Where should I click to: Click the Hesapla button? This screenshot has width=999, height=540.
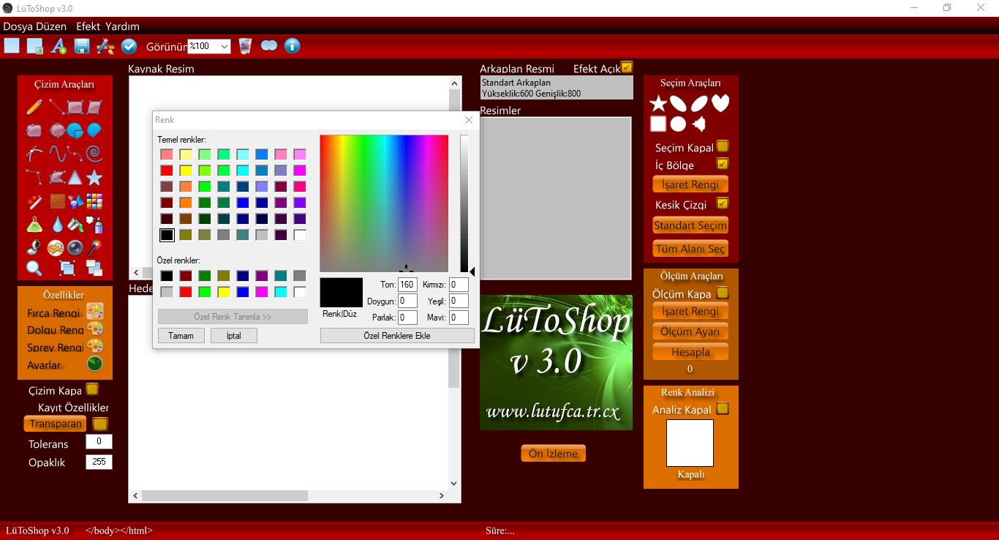tap(690, 352)
